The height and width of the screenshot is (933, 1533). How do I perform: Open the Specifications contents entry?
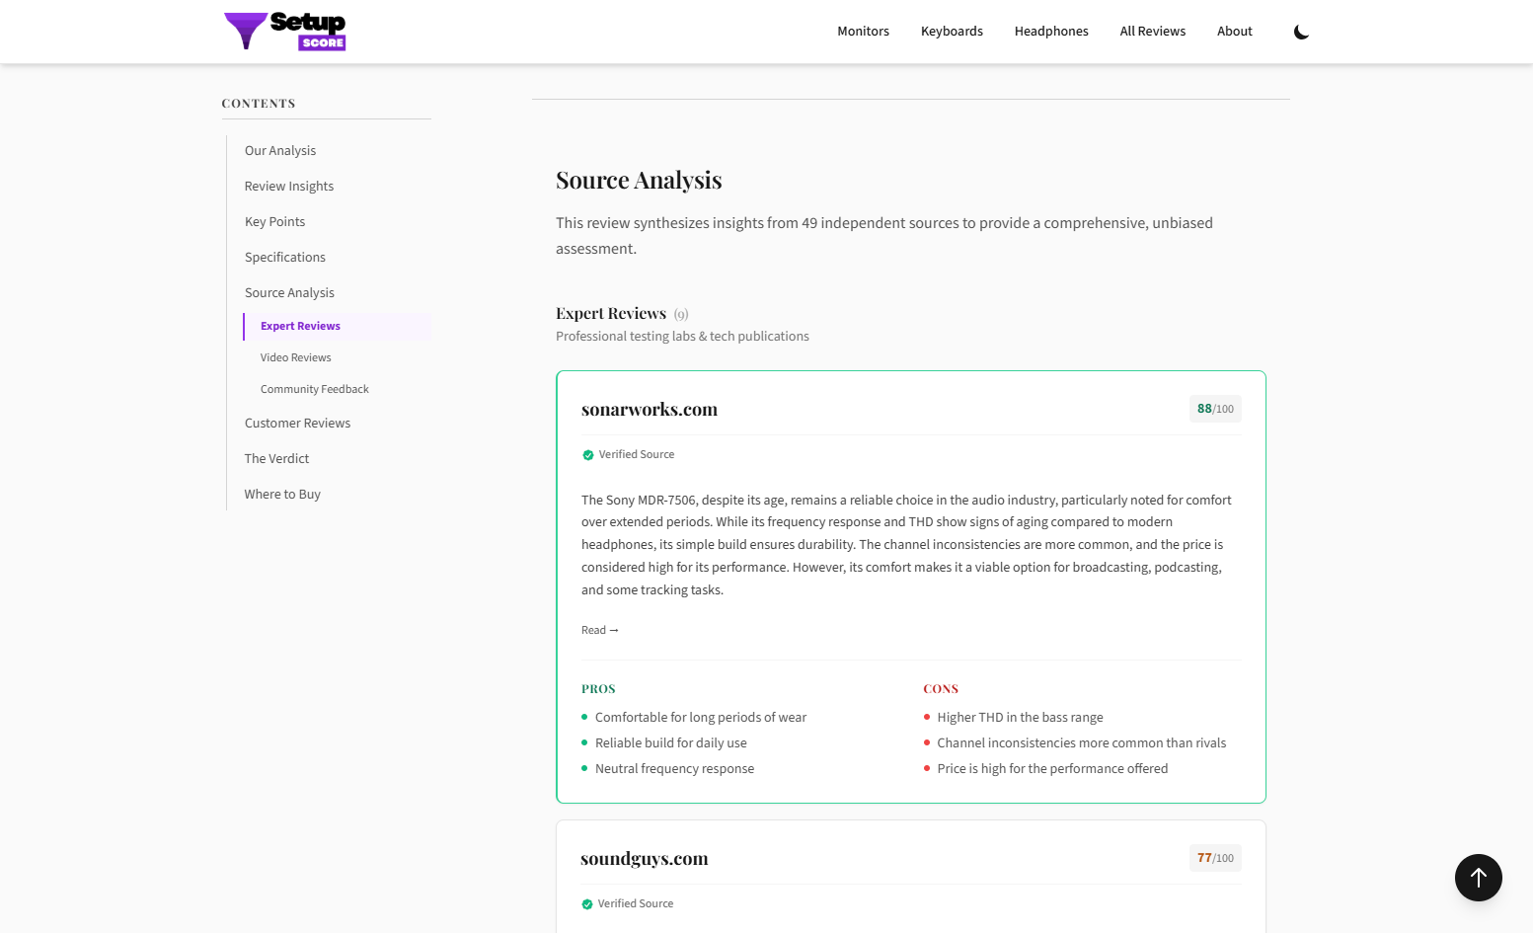point(284,257)
